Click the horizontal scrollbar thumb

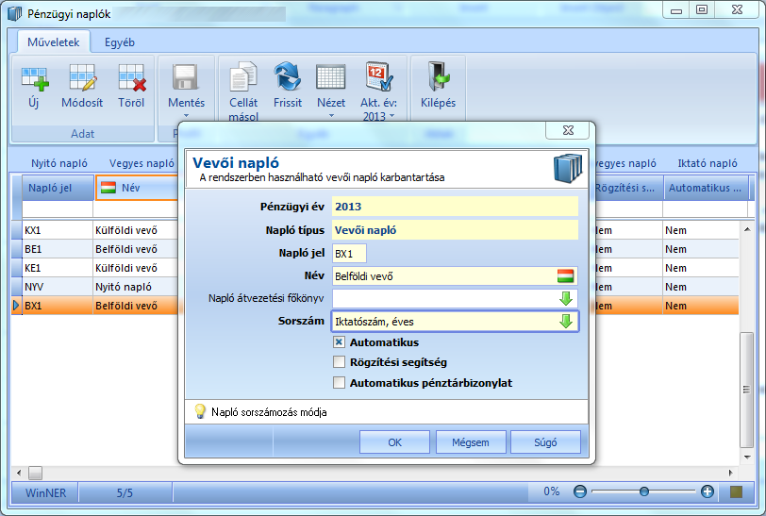click(35, 473)
